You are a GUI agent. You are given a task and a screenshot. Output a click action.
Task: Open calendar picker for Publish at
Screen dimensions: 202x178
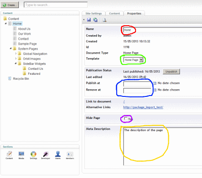[x=155, y=83]
